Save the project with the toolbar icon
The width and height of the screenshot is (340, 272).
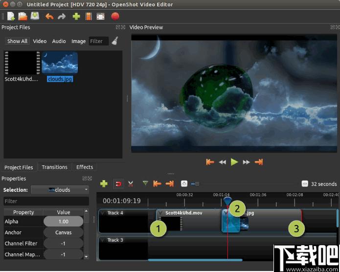(35, 16)
